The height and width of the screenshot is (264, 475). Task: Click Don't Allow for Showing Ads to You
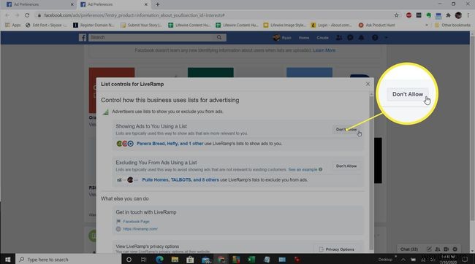pos(346,129)
